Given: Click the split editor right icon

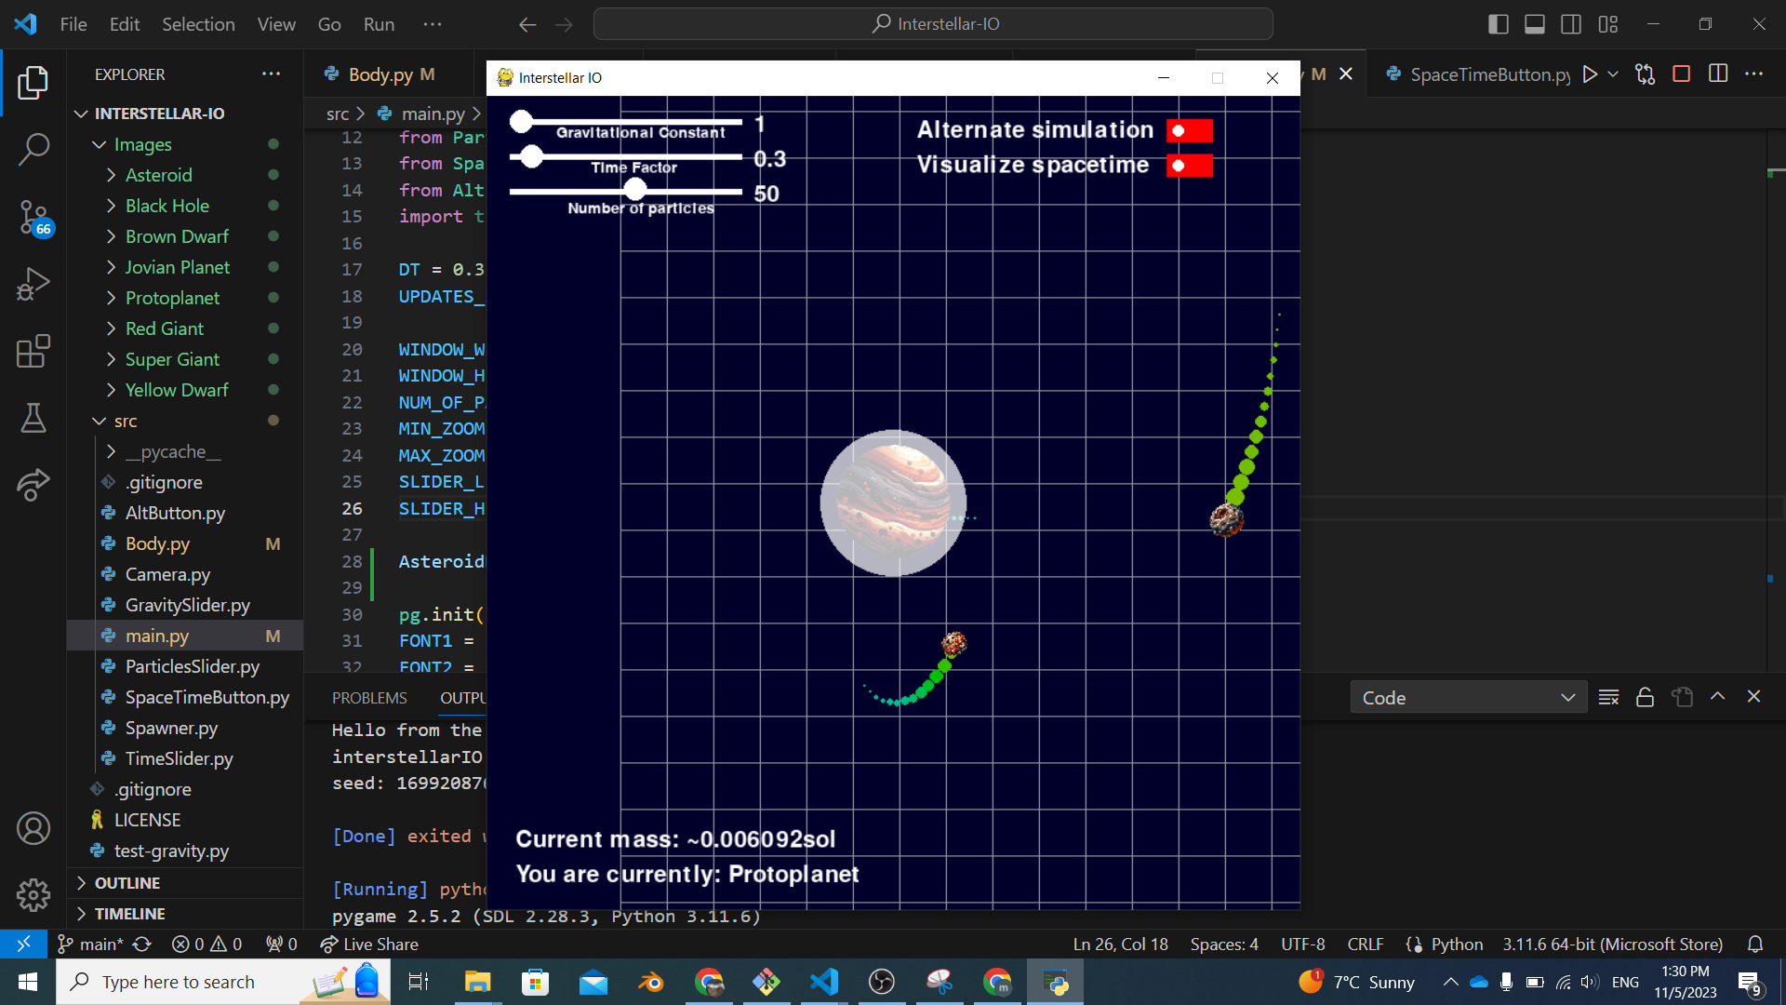Looking at the screenshot, I should [x=1718, y=74].
